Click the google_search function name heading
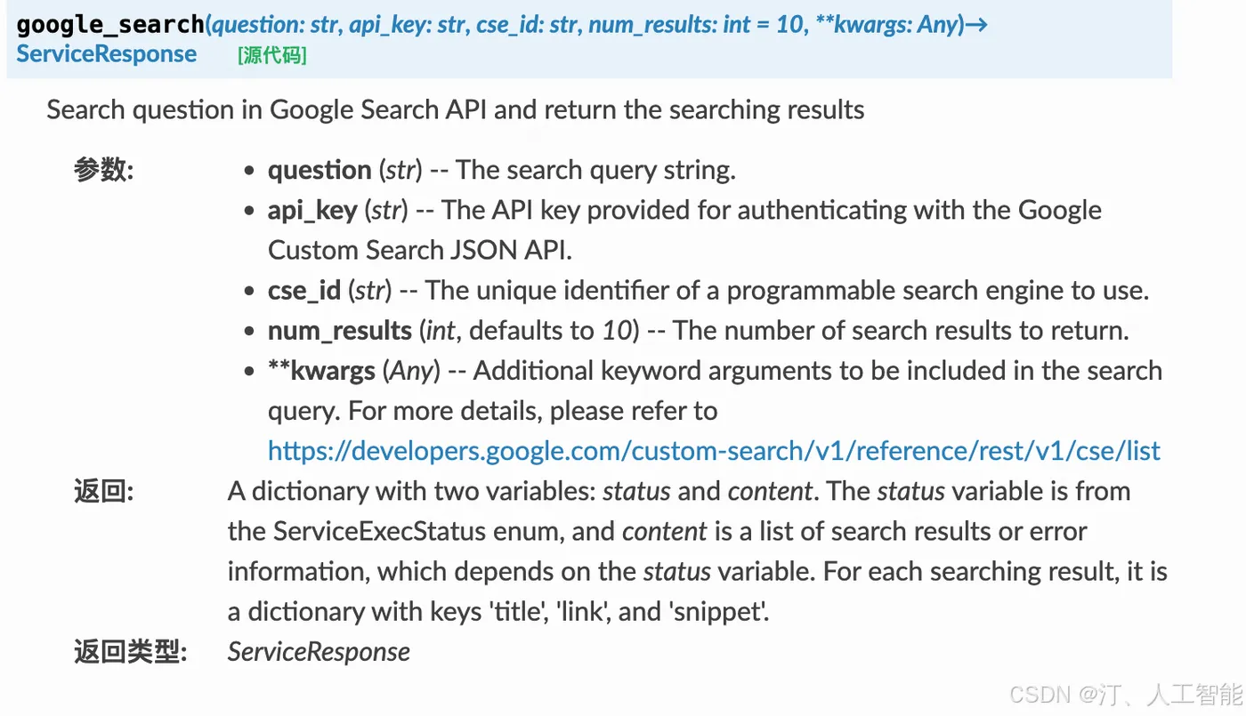 [110, 25]
